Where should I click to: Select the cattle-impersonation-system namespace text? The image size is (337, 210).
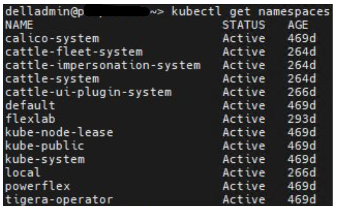point(103,65)
